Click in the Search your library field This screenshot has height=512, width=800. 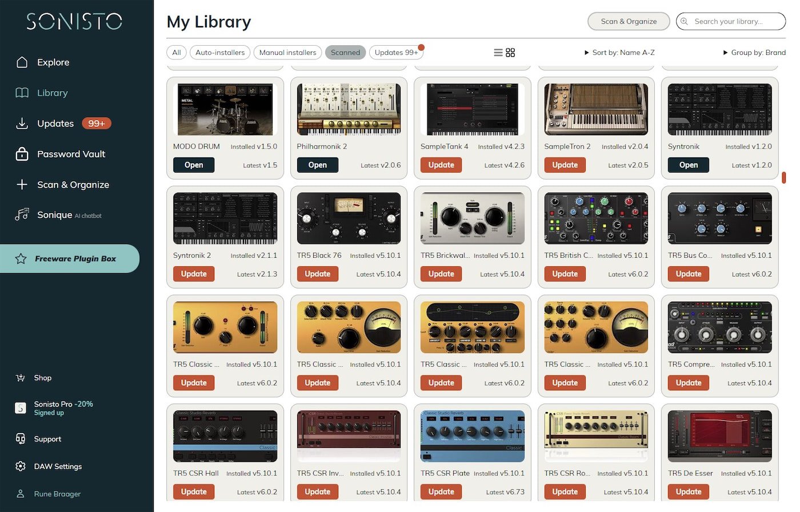point(731,21)
